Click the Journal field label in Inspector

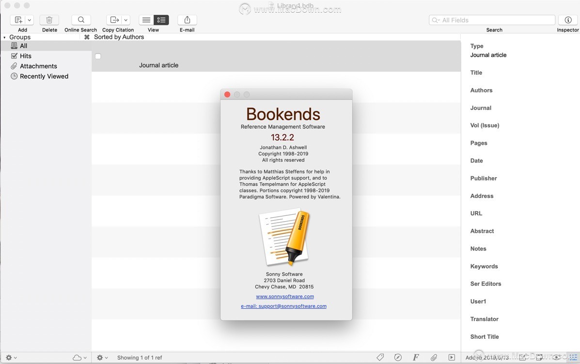[x=481, y=108]
